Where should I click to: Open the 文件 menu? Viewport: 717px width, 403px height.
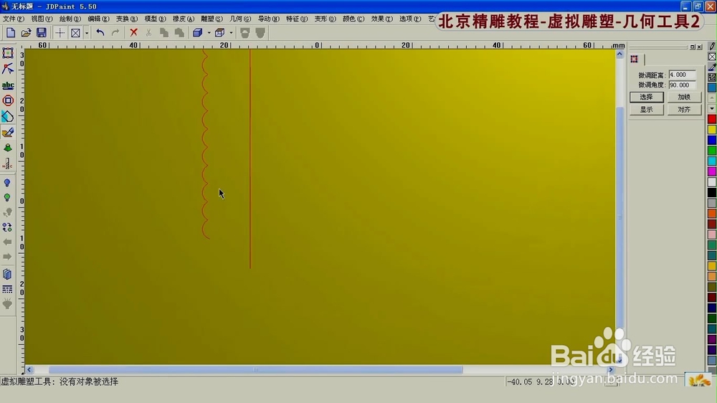coord(13,19)
